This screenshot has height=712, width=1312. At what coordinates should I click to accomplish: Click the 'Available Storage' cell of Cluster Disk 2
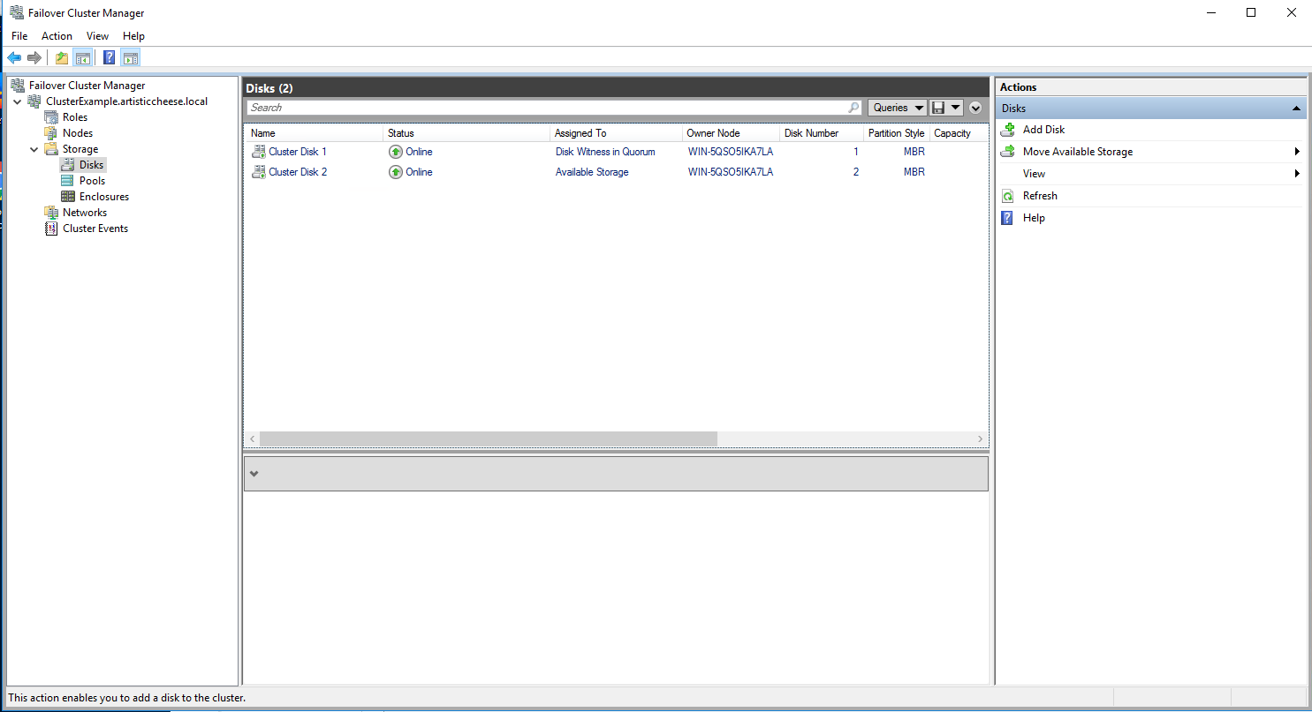tap(592, 172)
